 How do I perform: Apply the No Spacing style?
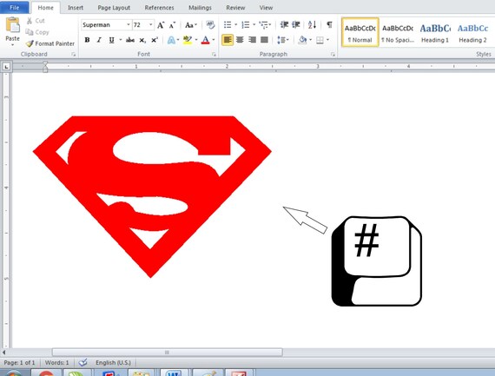pyautogui.click(x=398, y=32)
